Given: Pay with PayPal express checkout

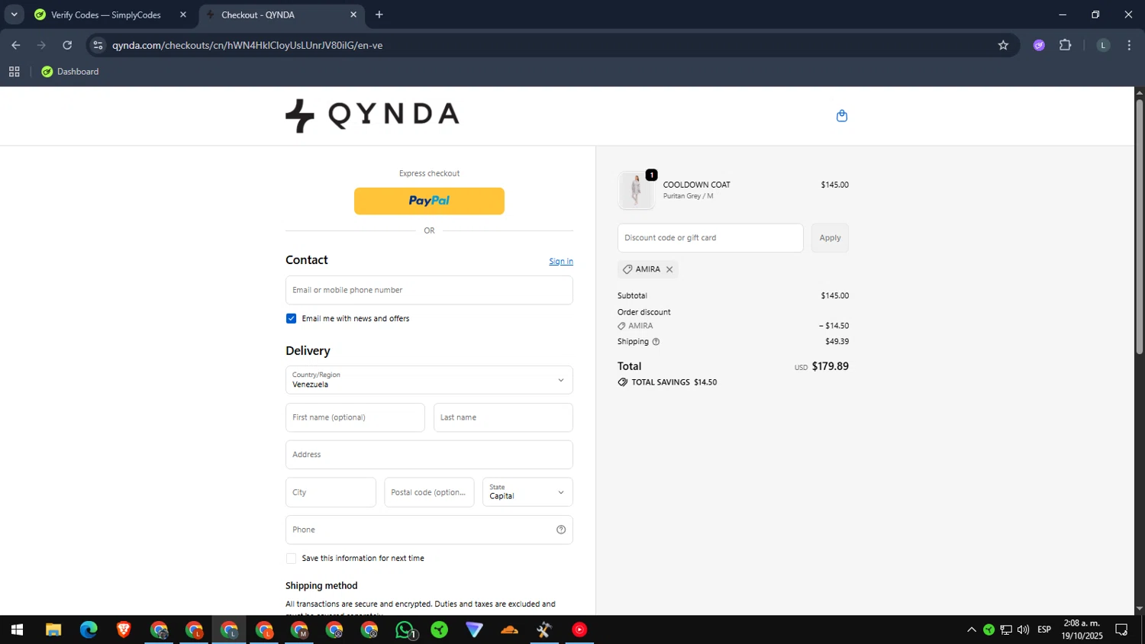Looking at the screenshot, I should point(429,201).
